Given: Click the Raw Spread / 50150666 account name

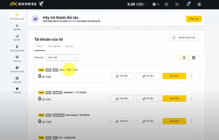Looking at the screenshot, I should coord(78,115).
